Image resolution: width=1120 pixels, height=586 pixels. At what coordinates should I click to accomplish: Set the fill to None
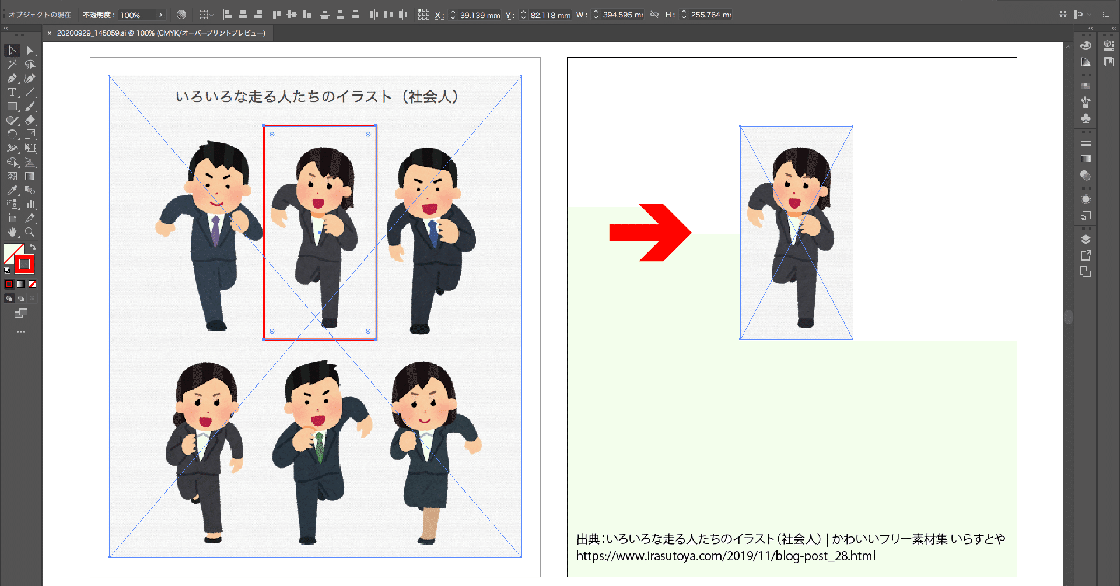tap(32, 284)
